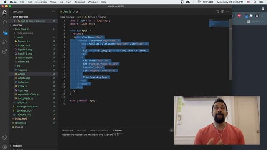Close App.js in Open Editors list
The width and height of the screenshot is (267, 150).
[x=15, y=21]
